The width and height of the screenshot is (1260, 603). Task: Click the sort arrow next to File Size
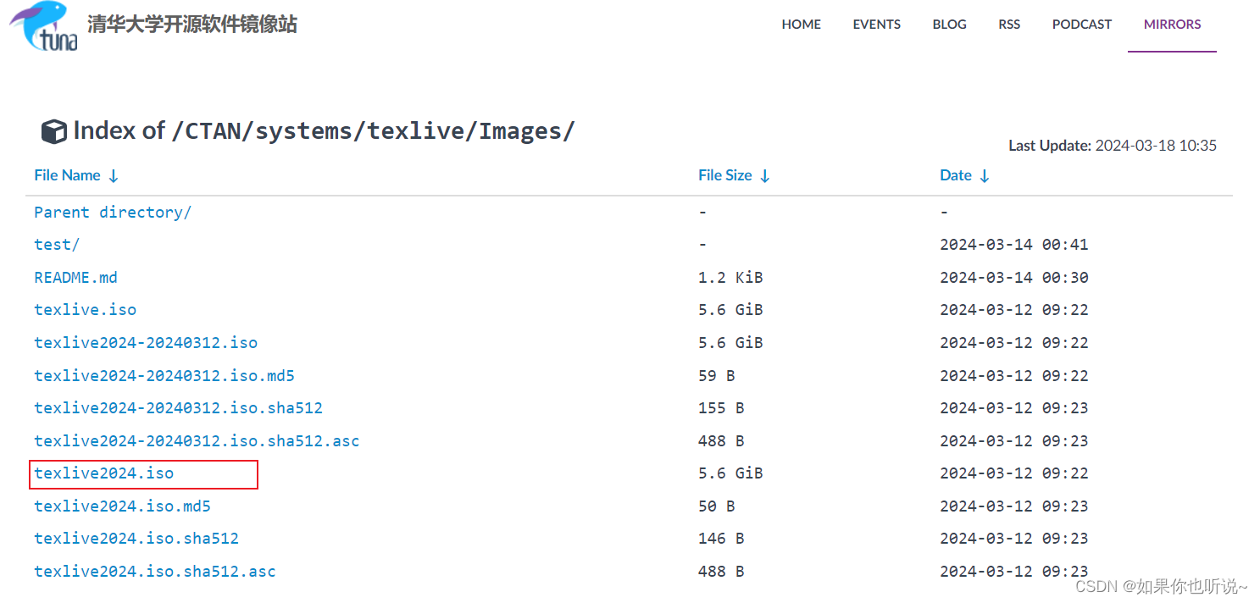tap(765, 175)
